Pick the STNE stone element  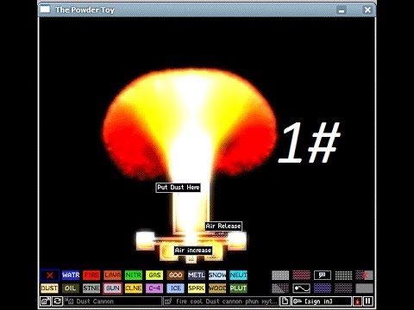coord(91,288)
